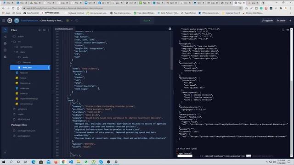This screenshot has height=165, width=294.
Task: Open options menu on data.json row
Action: tap(48, 67)
